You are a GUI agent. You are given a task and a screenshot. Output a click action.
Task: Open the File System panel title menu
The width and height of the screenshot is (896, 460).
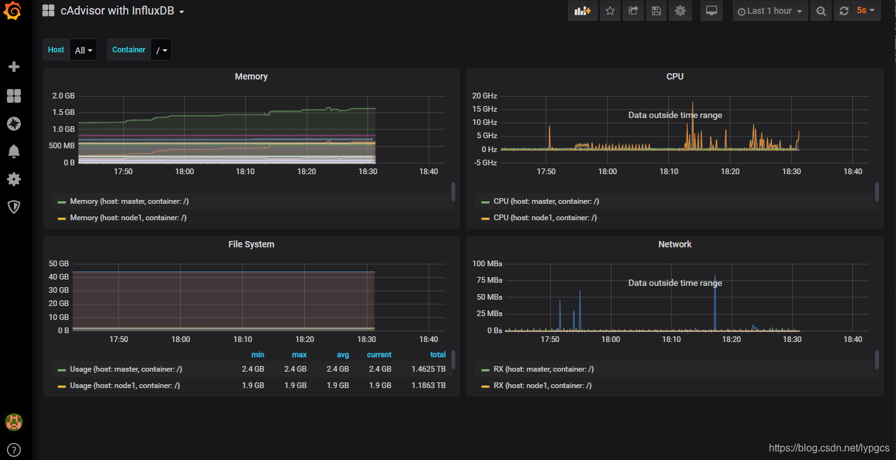pyautogui.click(x=251, y=244)
